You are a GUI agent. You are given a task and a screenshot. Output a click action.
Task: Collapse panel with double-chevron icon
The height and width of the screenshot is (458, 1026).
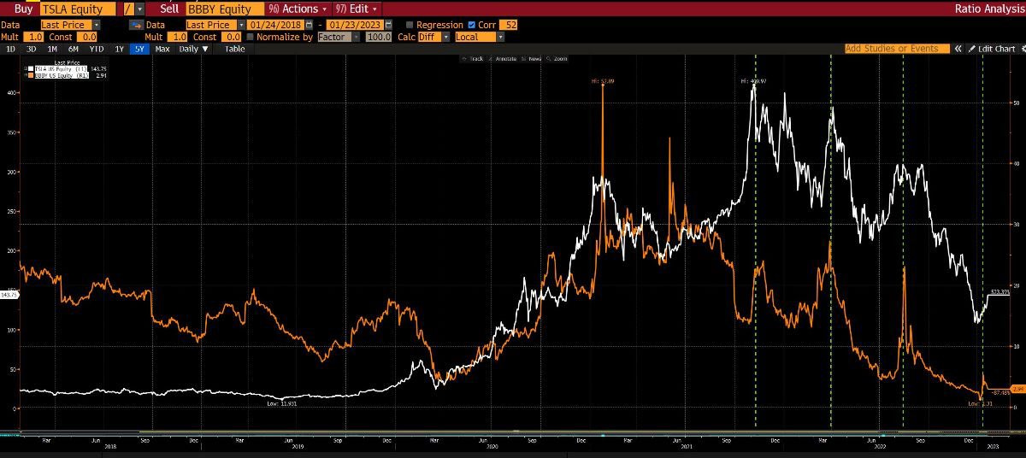click(958, 49)
